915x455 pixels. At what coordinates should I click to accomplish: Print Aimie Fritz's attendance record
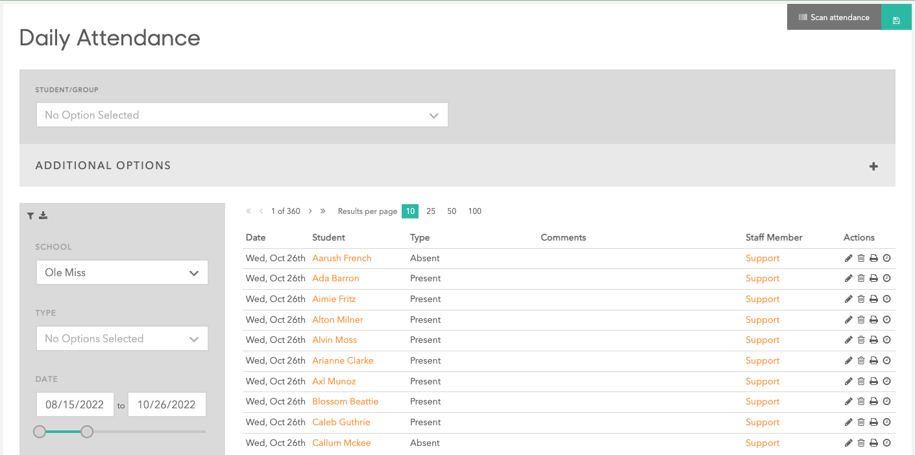[x=873, y=299]
